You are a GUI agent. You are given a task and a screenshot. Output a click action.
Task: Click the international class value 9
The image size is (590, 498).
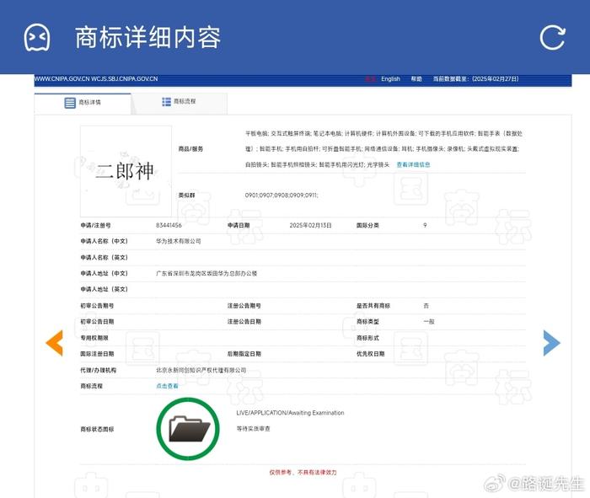[425, 225]
